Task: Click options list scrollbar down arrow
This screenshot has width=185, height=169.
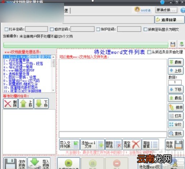Action: pyautogui.click(x=53, y=90)
